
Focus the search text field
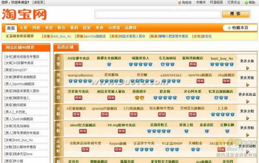(158, 14)
